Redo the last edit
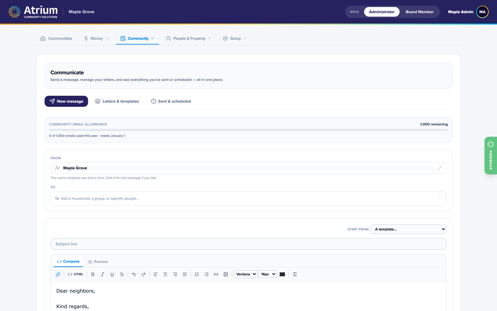This screenshot has height=311, width=497. (x=144, y=274)
